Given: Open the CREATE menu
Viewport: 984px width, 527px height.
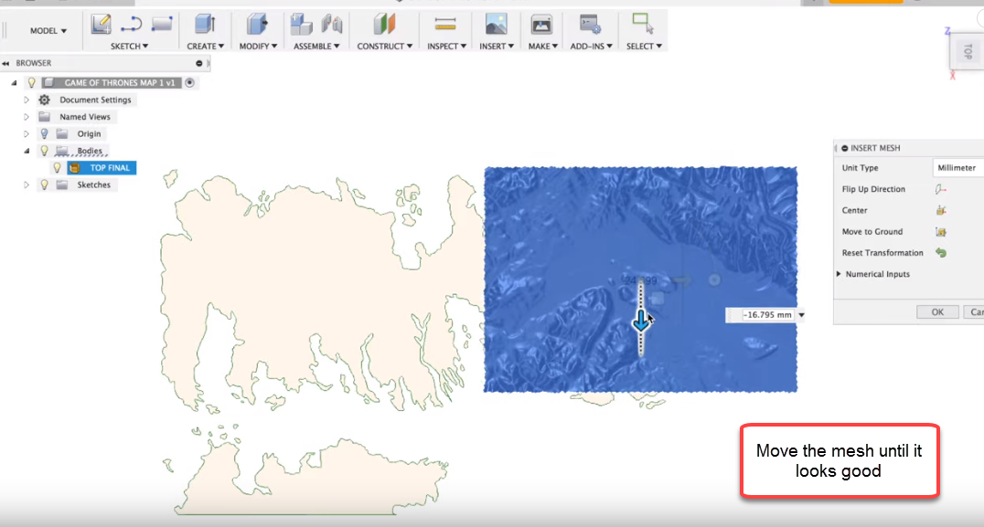Looking at the screenshot, I should [x=205, y=47].
